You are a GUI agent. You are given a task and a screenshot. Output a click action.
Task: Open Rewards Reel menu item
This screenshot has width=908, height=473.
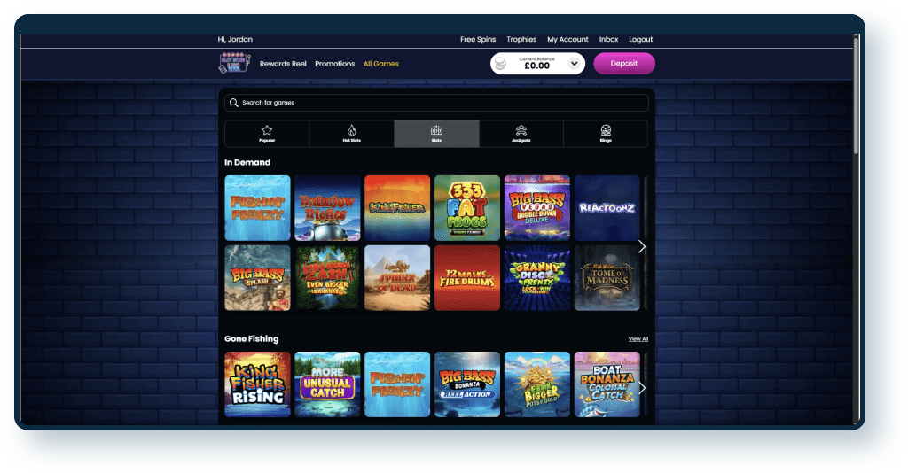(x=283, y=64)
